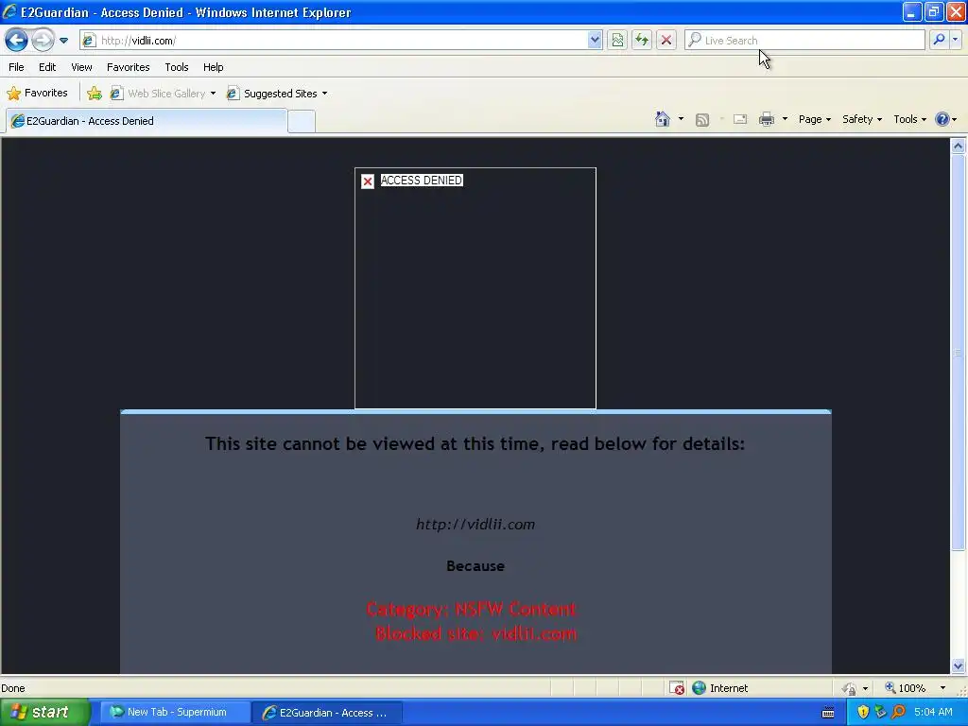968x726 pixels.
Task: Click the orange magnifier tray icon
Action: (898, 713)
